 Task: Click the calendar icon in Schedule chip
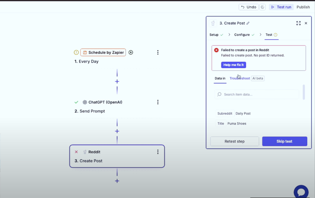tap(85, 52)
